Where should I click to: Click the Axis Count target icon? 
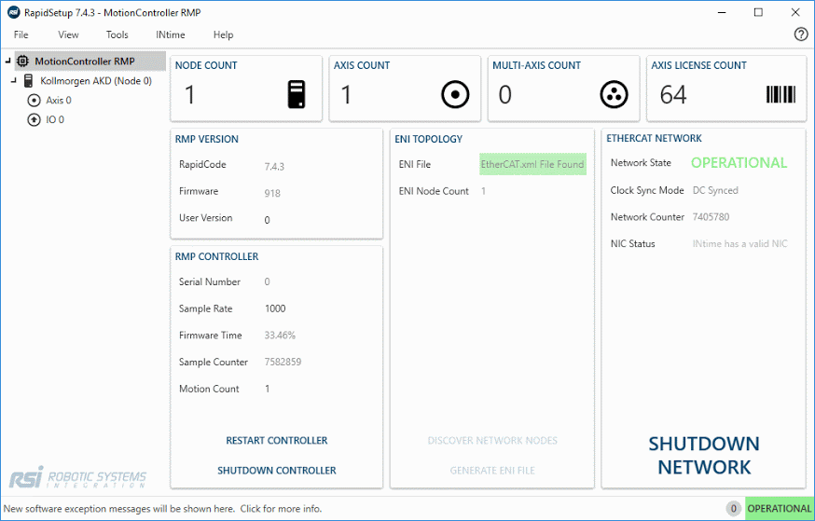(x=455, y=94)
